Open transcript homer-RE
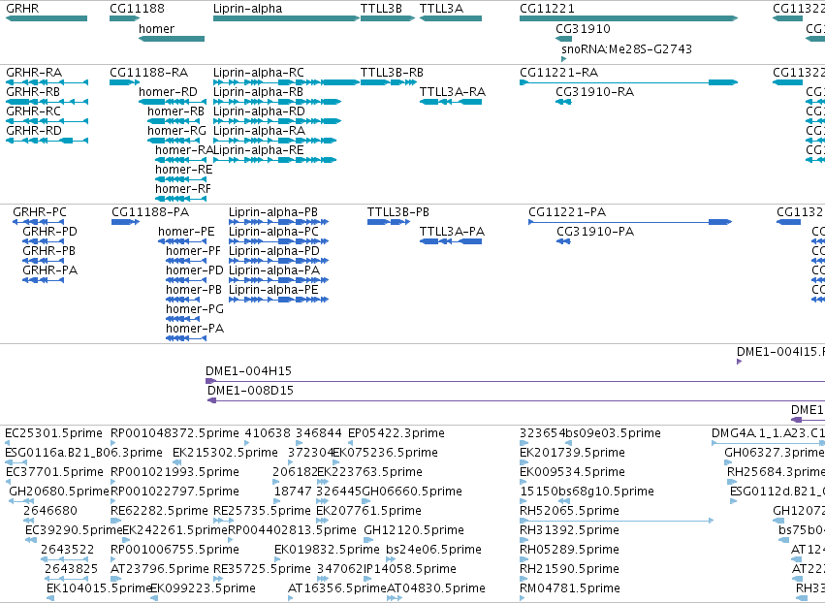Image resolution: width=825 pixels, height=603 pixels. point(181,179)
